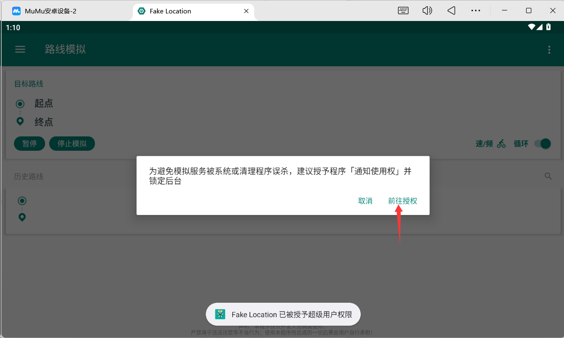This screenshot has width=564, height=338.
Task: Open the three-dot overflow menu
Action: [549, 50]
